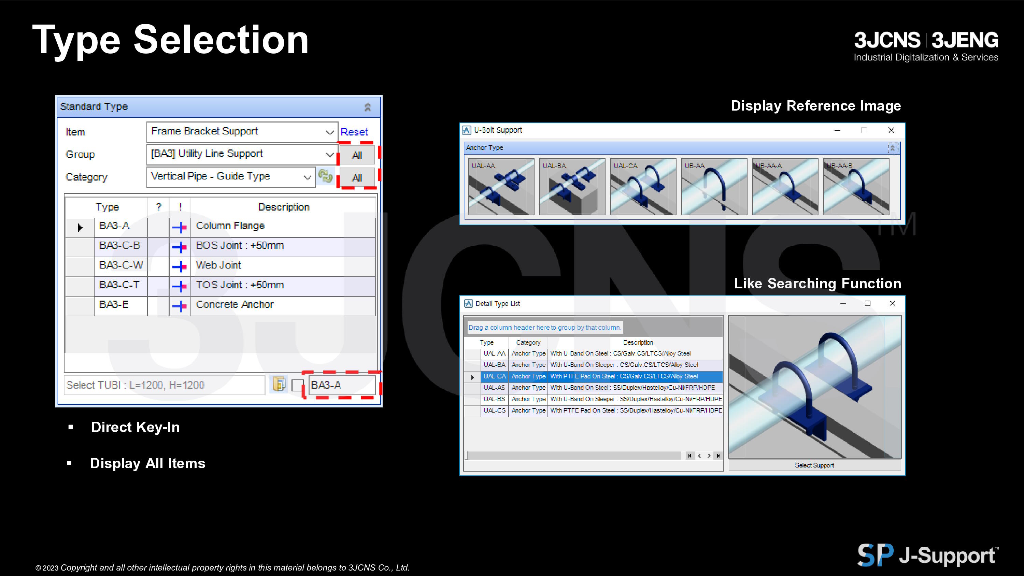Click the refresh icon next to Category
The height and width of the screenshot is (576, 1024).
click(x=325, y=176)
